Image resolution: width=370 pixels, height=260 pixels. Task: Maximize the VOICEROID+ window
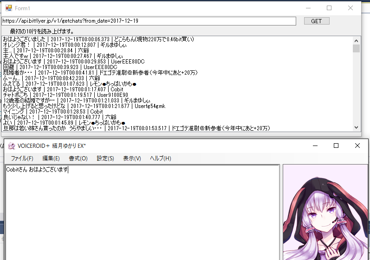336,146
